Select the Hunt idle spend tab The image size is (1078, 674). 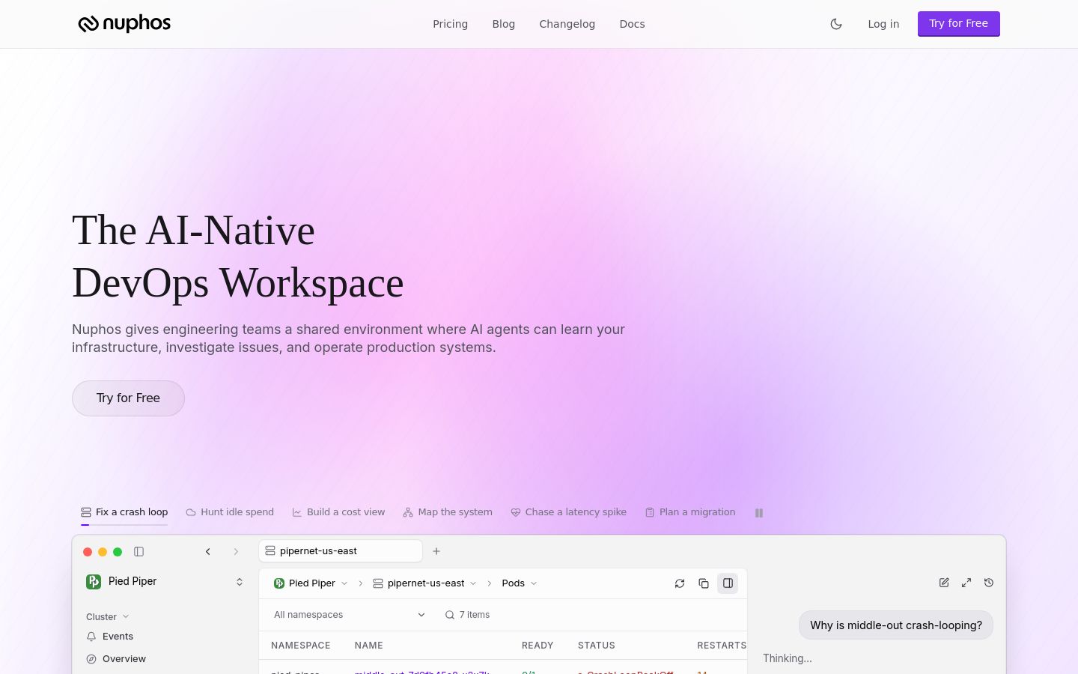tap(230, 512)
